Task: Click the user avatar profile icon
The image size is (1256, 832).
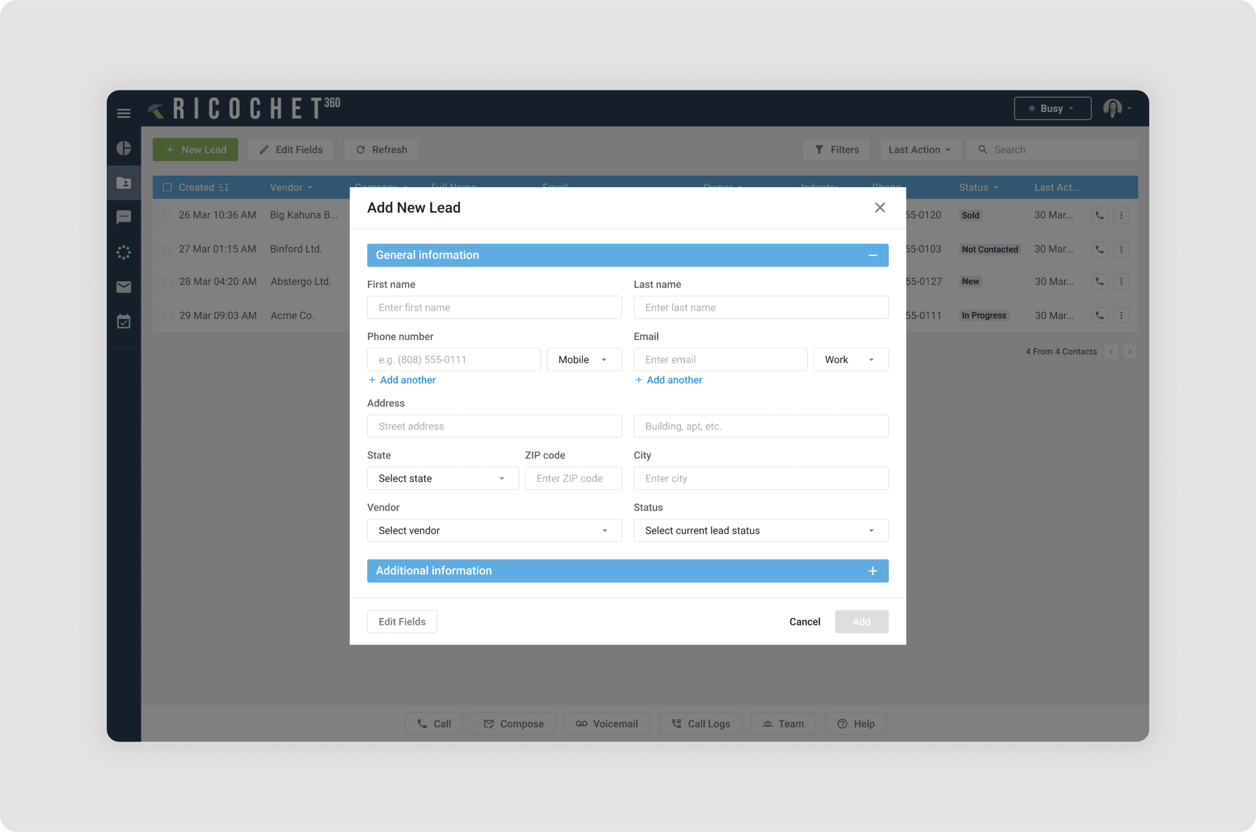Action: click(1112, 108)
